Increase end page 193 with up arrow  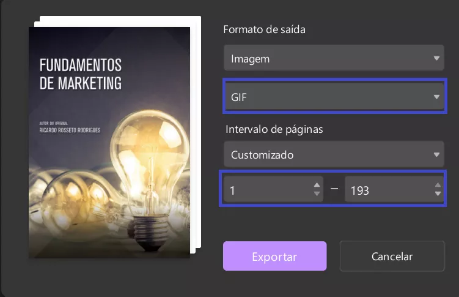click(x=438, y=185)
